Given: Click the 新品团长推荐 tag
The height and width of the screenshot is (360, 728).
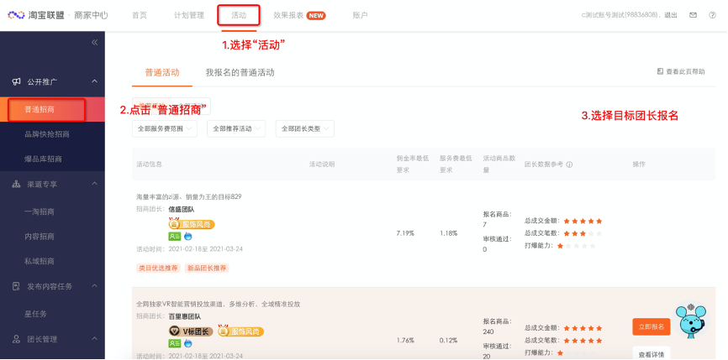Looking at the screenshot, I should [207, 269].
